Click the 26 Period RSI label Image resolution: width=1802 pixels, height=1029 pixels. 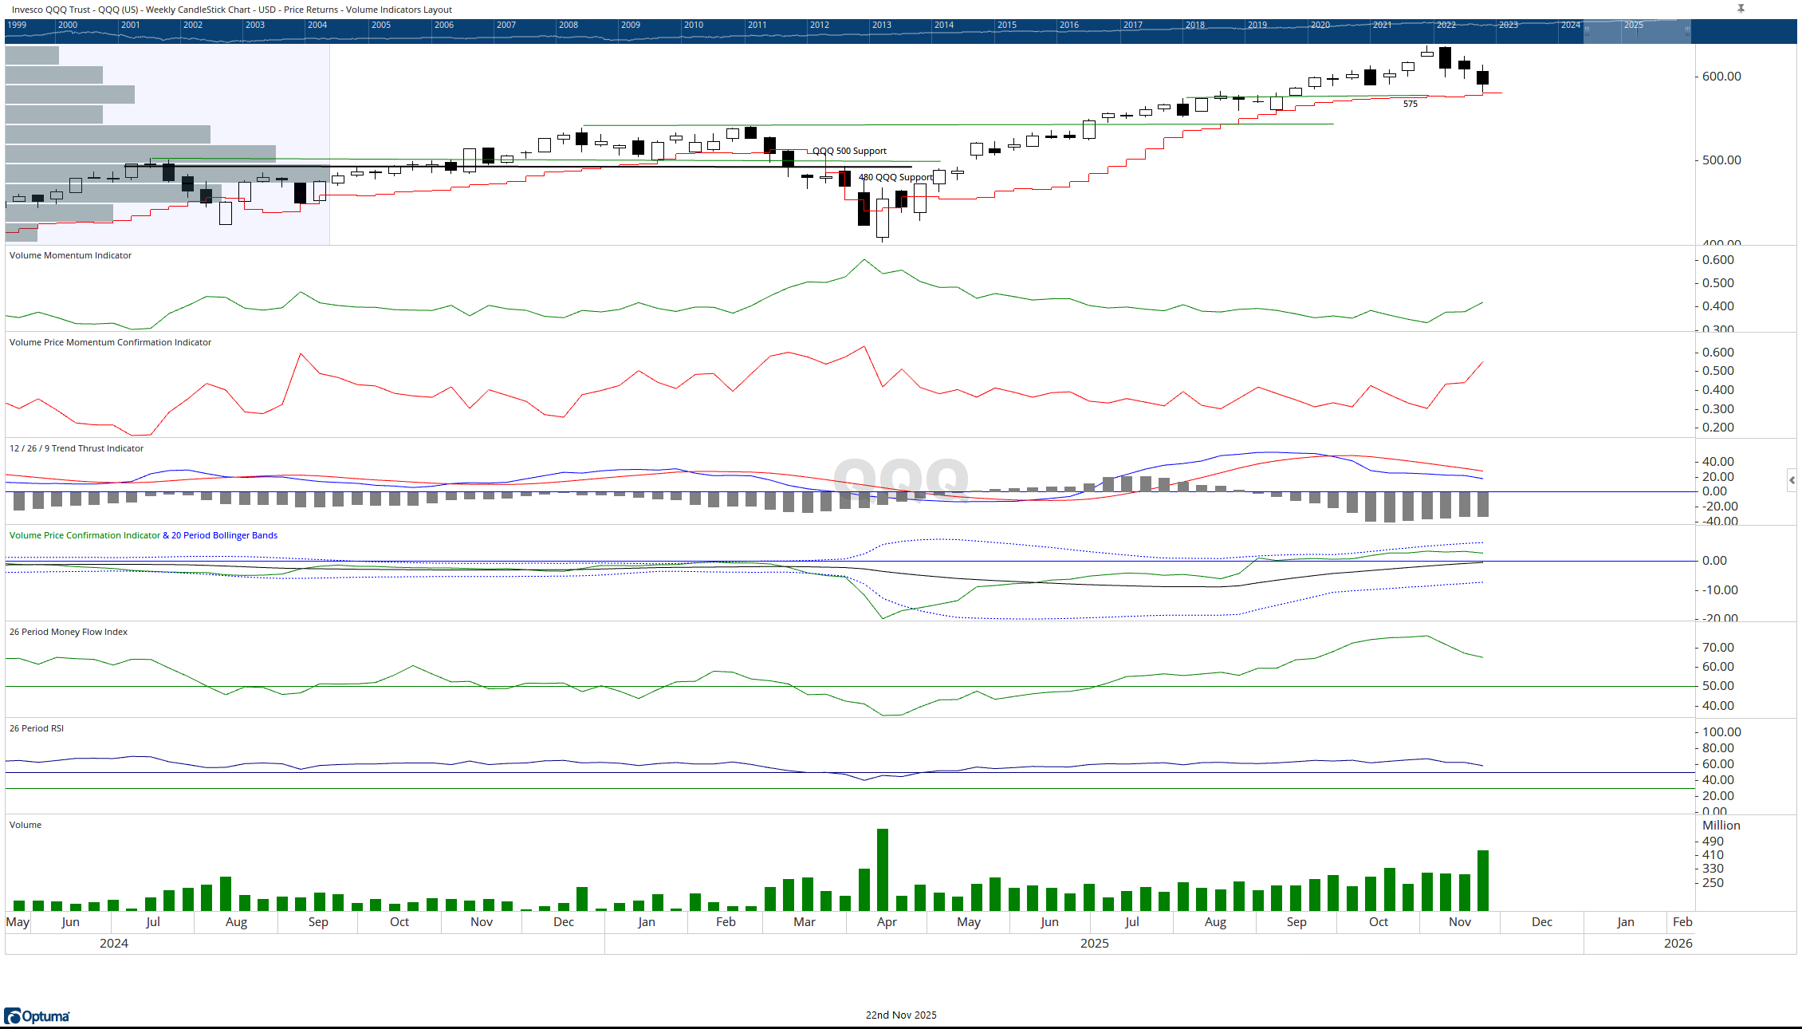[37, 728]
